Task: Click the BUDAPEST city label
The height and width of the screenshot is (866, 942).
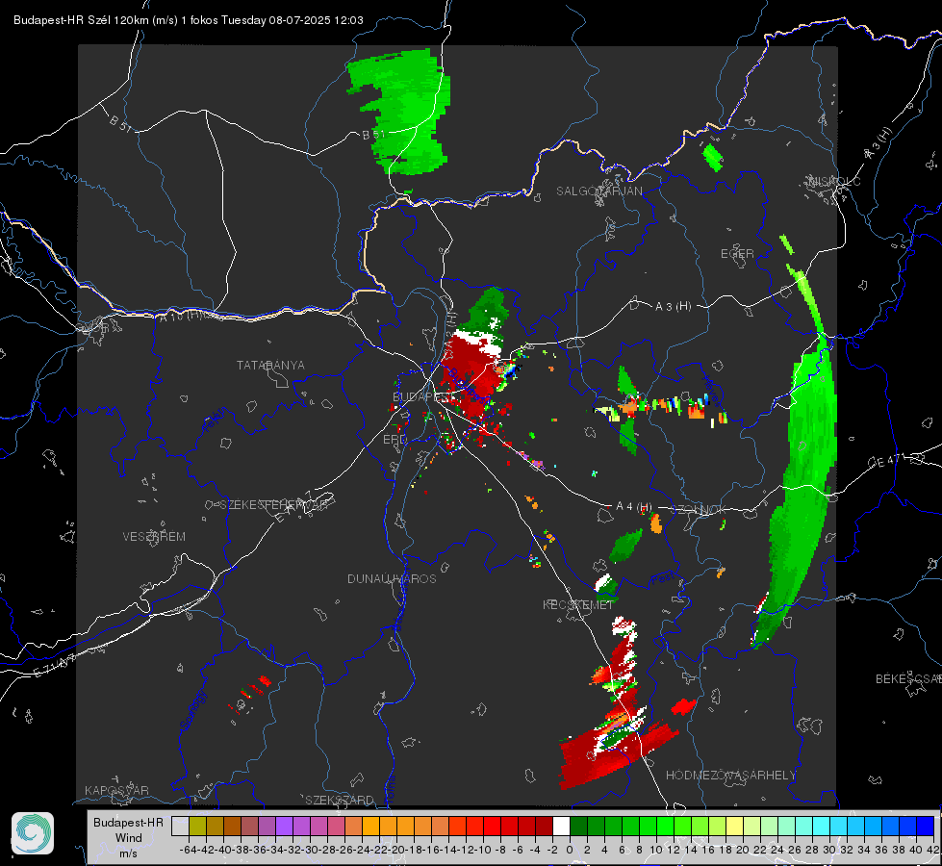Action: pyautogui.click(x=423, y=396)
